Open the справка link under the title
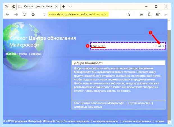This screenshot has height=127, width=174. (x=36, y=54)
